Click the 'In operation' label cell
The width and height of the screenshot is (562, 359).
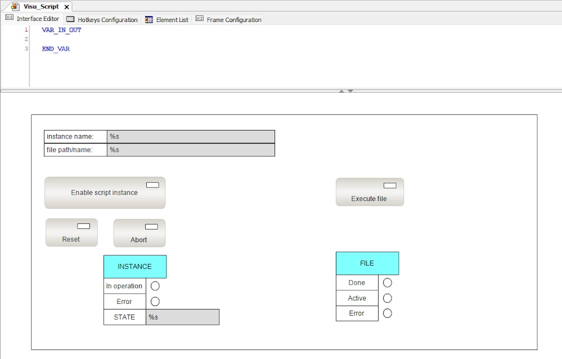coord(125,286)
